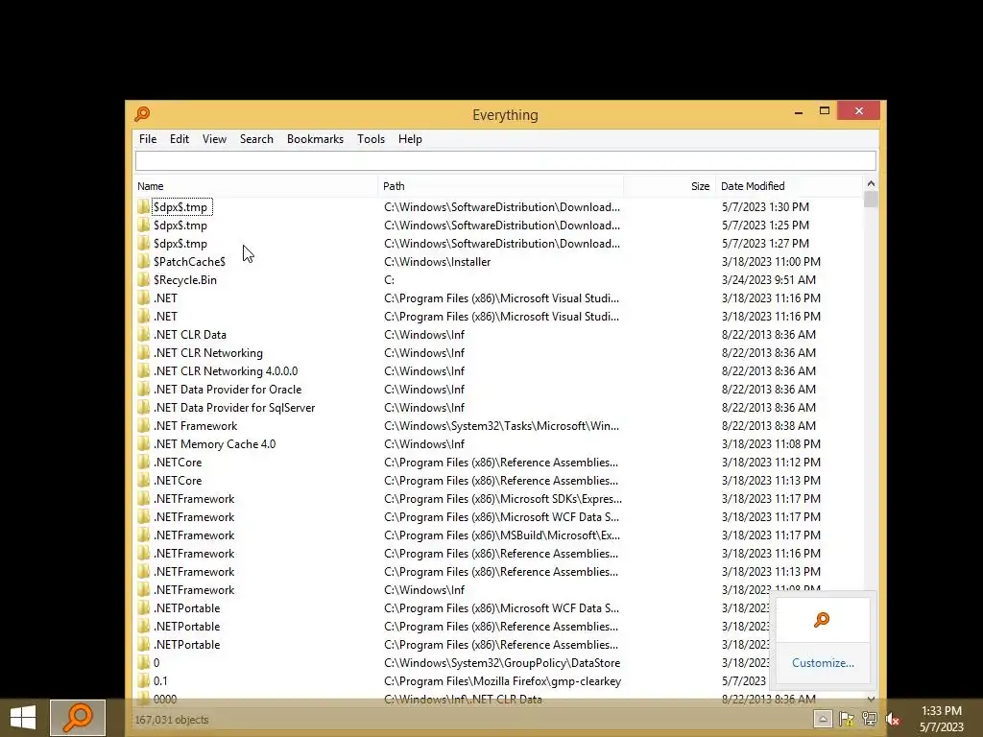Sort by Date Modified column header

pos(789,186)
